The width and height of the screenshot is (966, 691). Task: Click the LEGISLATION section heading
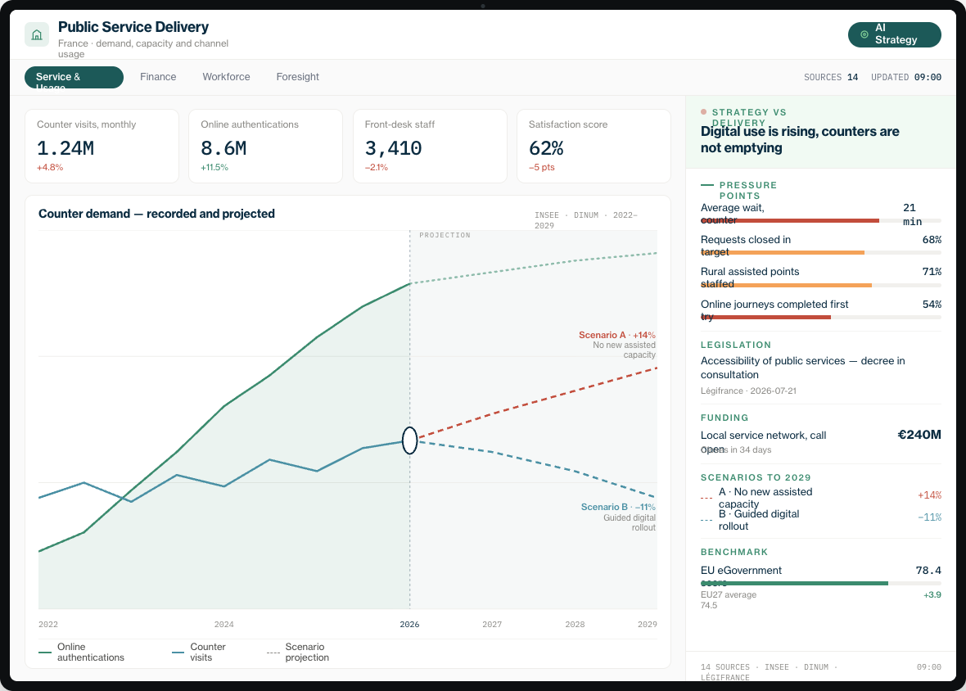[x=736, y=345]
